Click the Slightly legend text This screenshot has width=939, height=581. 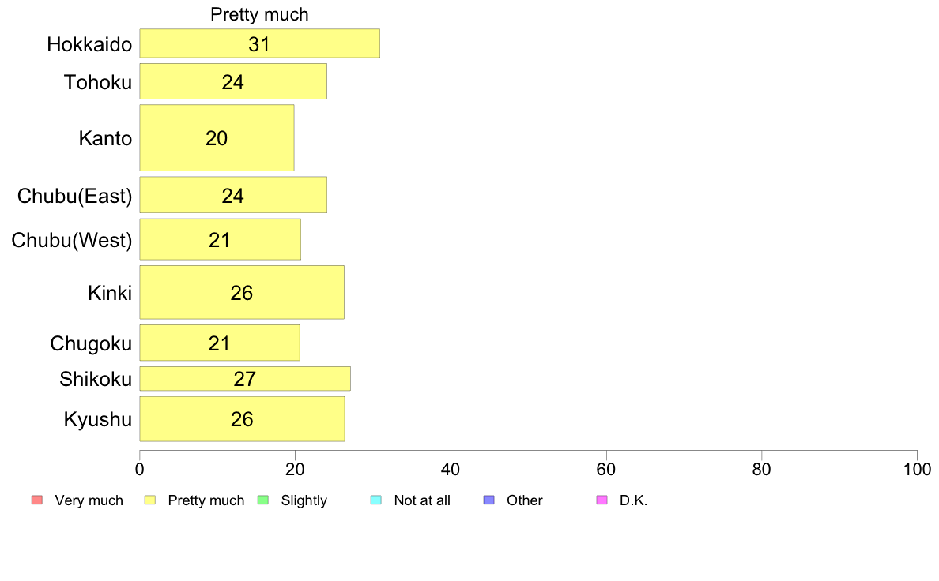tap(304, 500)
